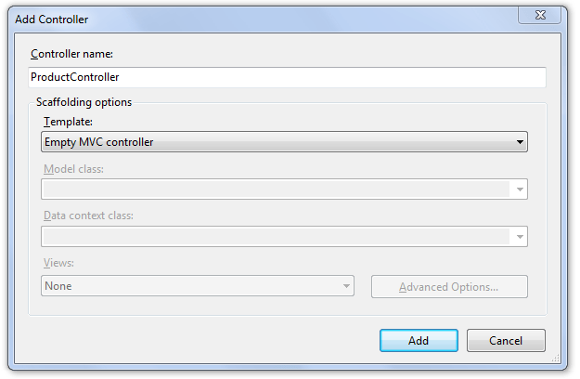Click the dialog resize grip
The image size is (580, 379).
(555, 358)
